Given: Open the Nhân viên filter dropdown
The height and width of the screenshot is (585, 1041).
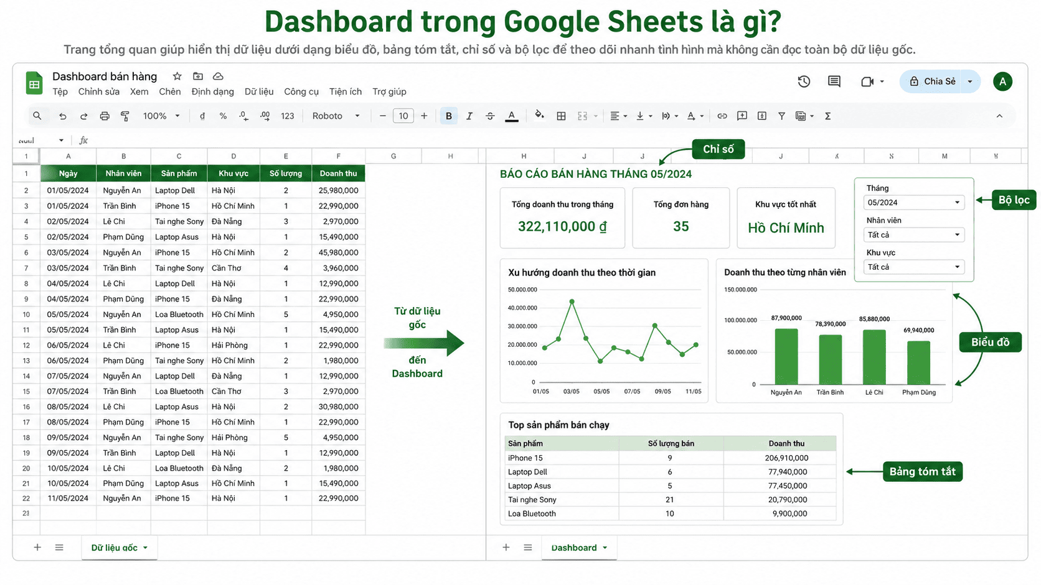Looking at the screenshot, I should point(914,235).
